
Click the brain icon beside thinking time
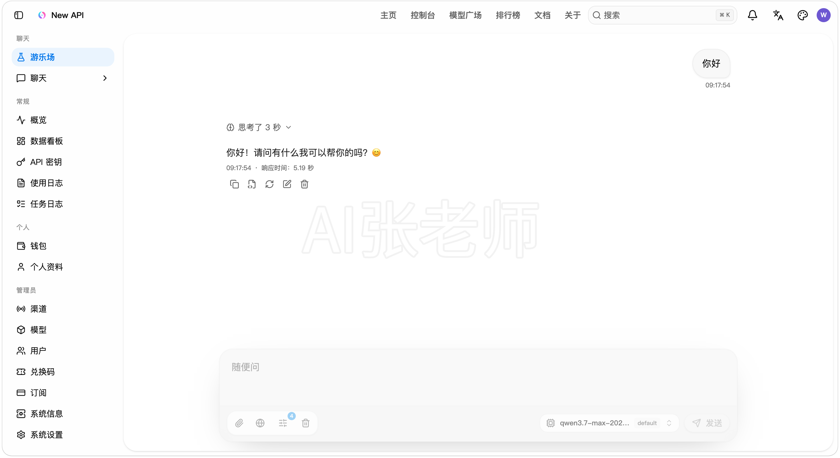click(x=230, y=127)
